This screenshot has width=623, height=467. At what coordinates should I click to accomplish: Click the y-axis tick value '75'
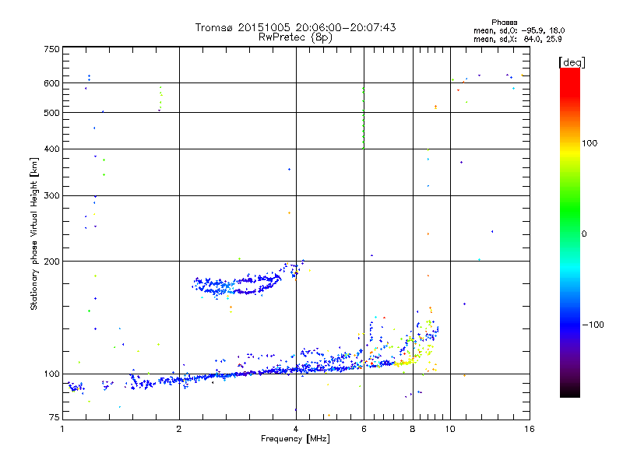[x=55, y=417]
